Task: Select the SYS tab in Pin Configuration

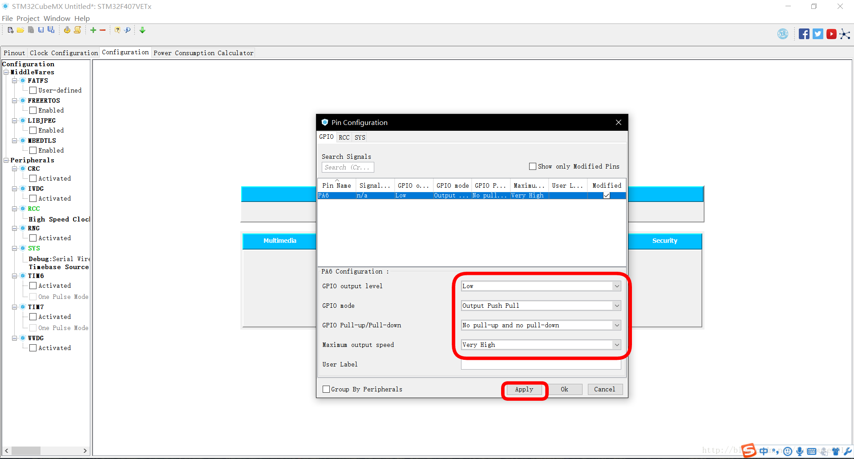Action: pos(360,137)
